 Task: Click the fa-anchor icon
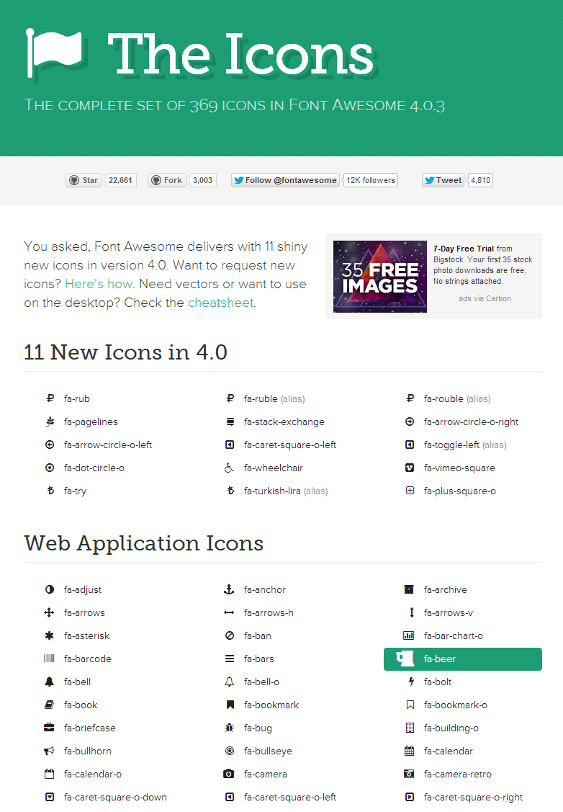229,589
